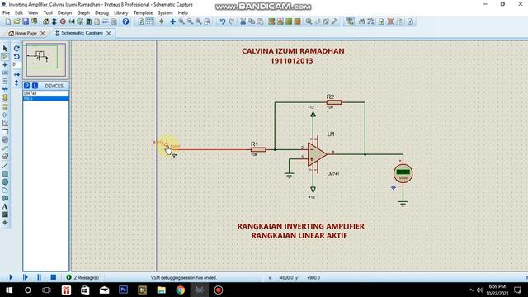Select RES in the devices list
The width and height of the screenshot is (528, 297).
(46, 98)
